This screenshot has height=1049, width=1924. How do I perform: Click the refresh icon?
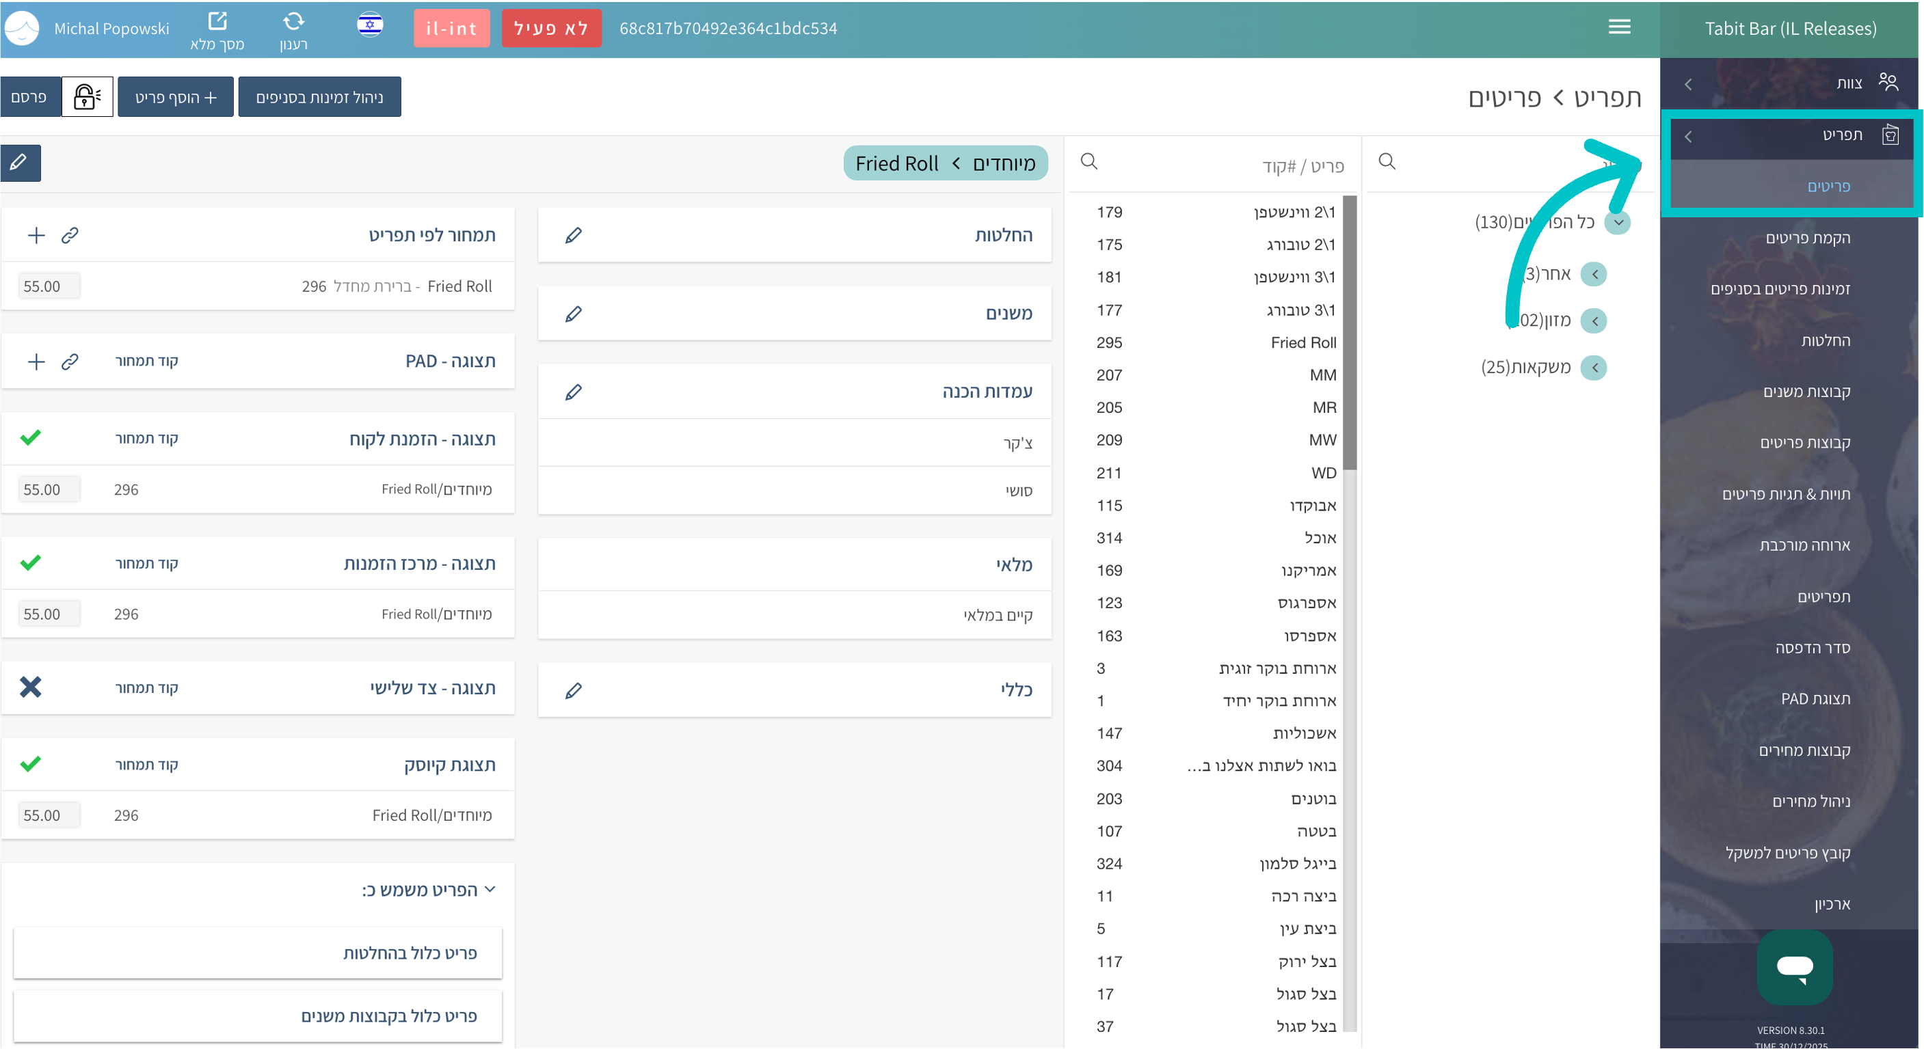[293, 20]
